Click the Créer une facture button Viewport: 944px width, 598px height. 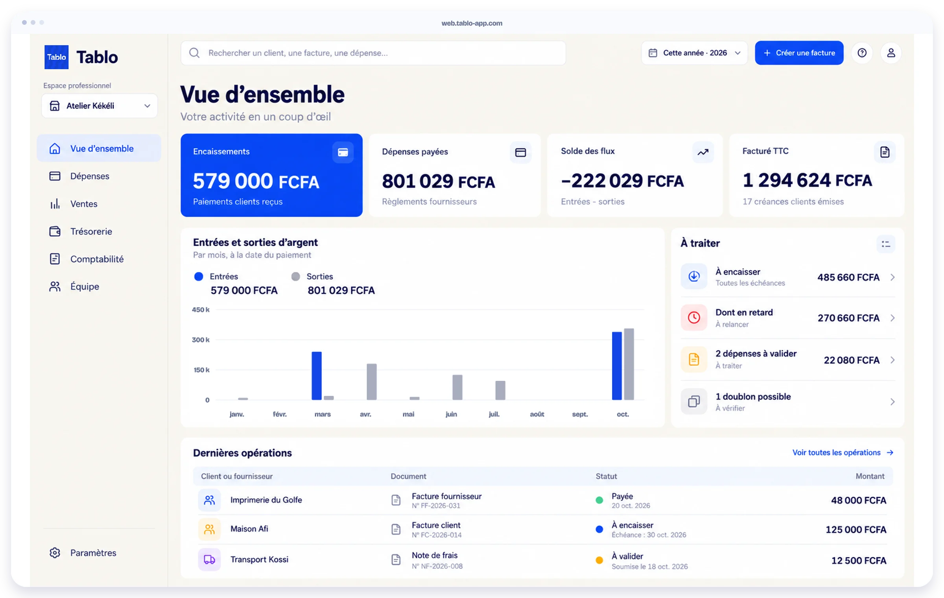click(x=799, y=53)
